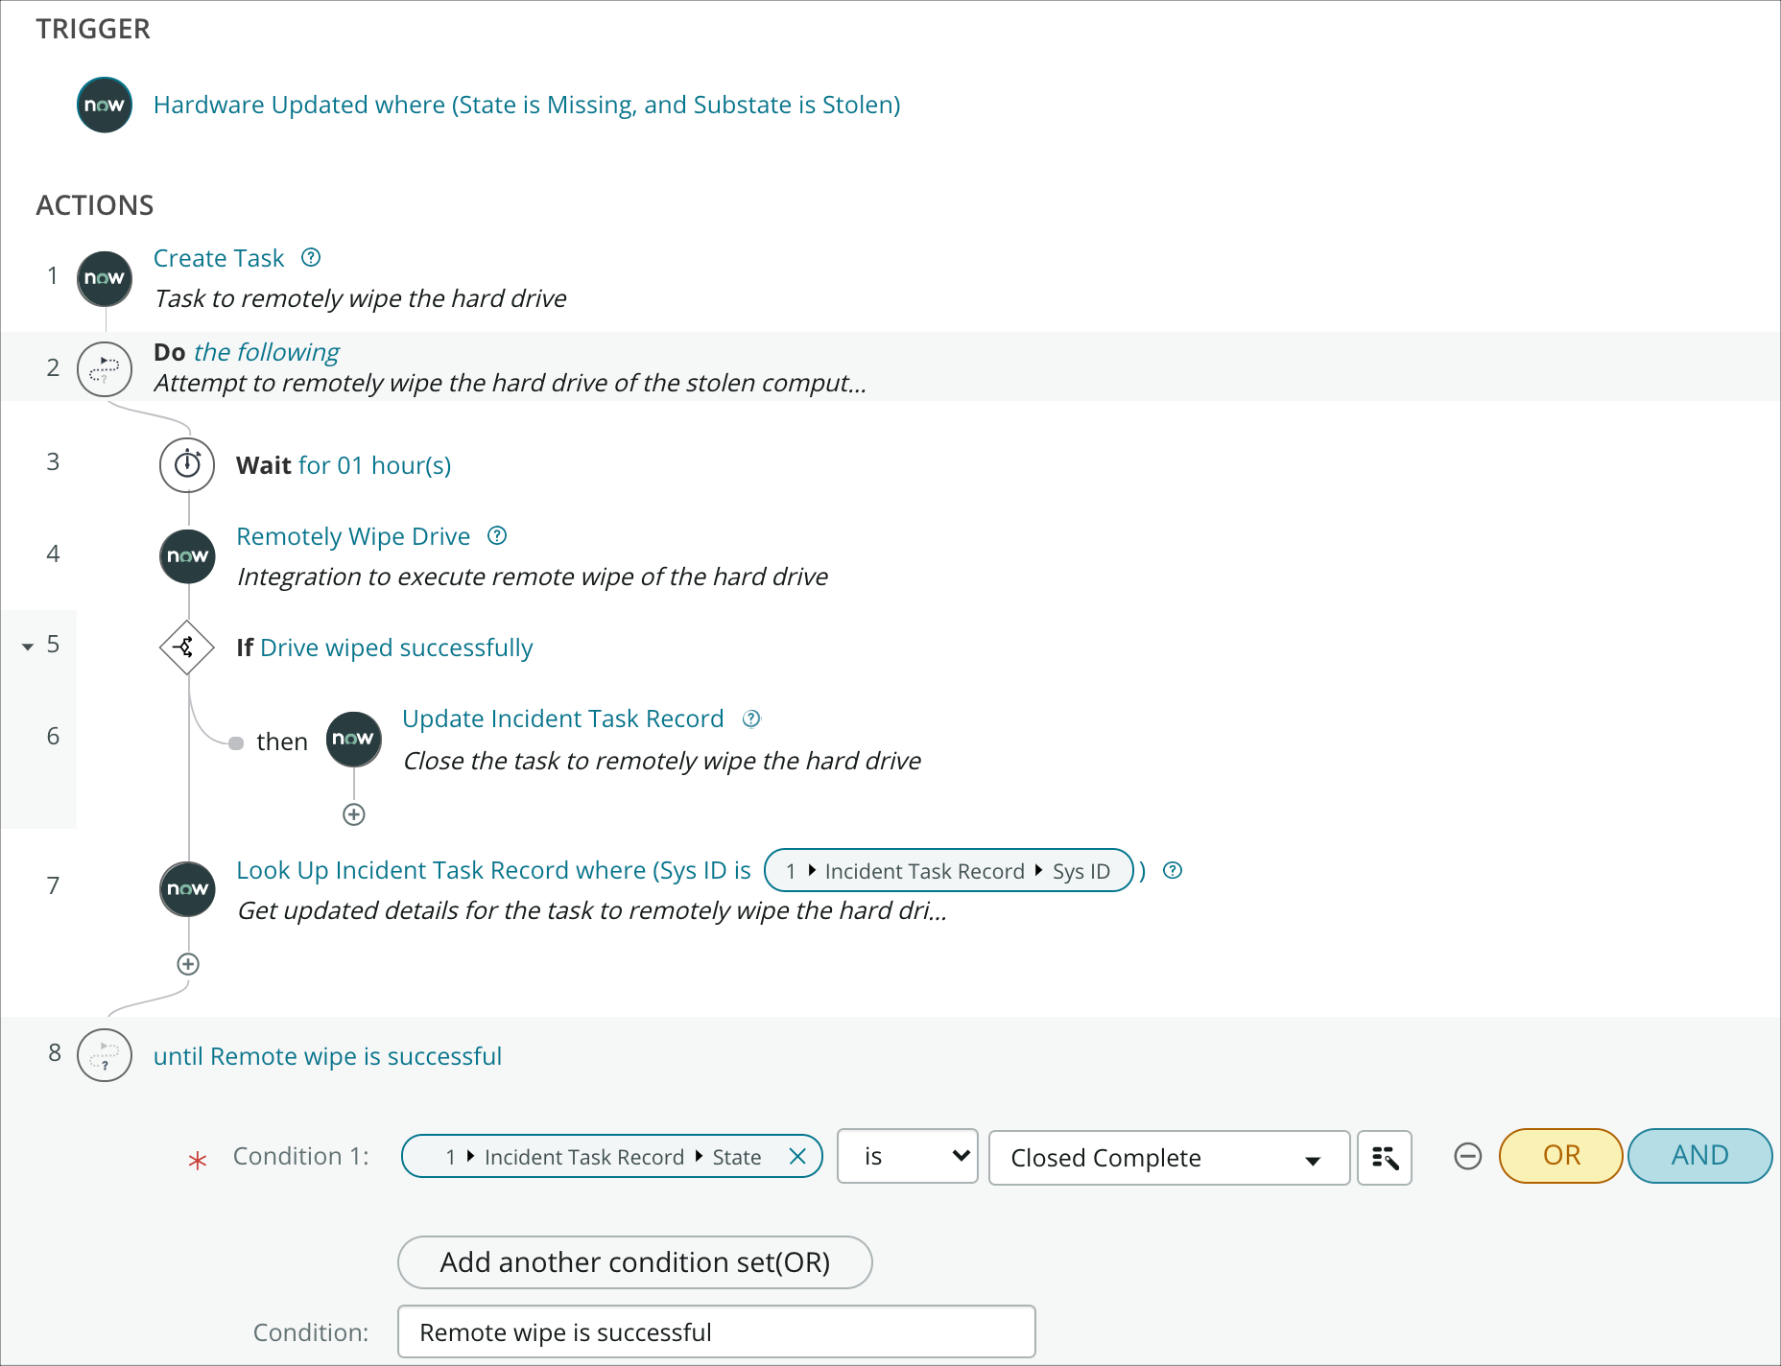Select the AND condition toggle
This screenshot has height=1366, width=1781.
coord(1699,1156)
